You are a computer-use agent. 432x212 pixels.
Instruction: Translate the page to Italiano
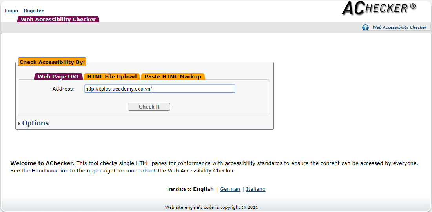[x=256, y=189]
